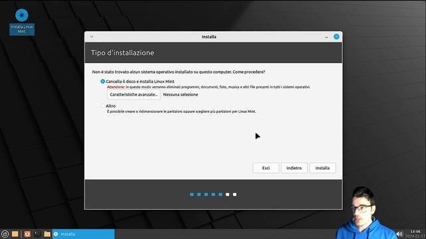Open the volume control in tray
The image size is (426, 239).
[x=399, y=234]
